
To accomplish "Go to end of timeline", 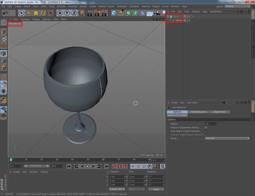I will [x=107, y=166].
